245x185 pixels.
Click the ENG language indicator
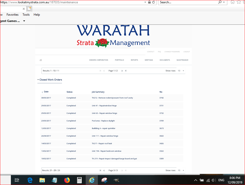point(221,180)
